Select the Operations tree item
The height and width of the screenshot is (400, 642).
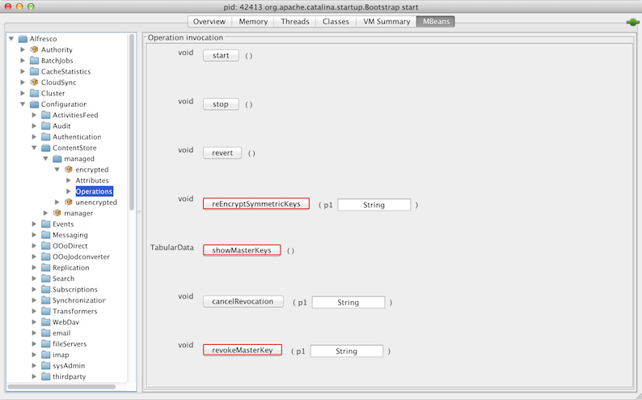tap(94, 191)
